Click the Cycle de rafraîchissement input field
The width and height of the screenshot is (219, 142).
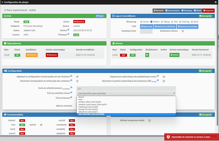[x=126, y=89]
